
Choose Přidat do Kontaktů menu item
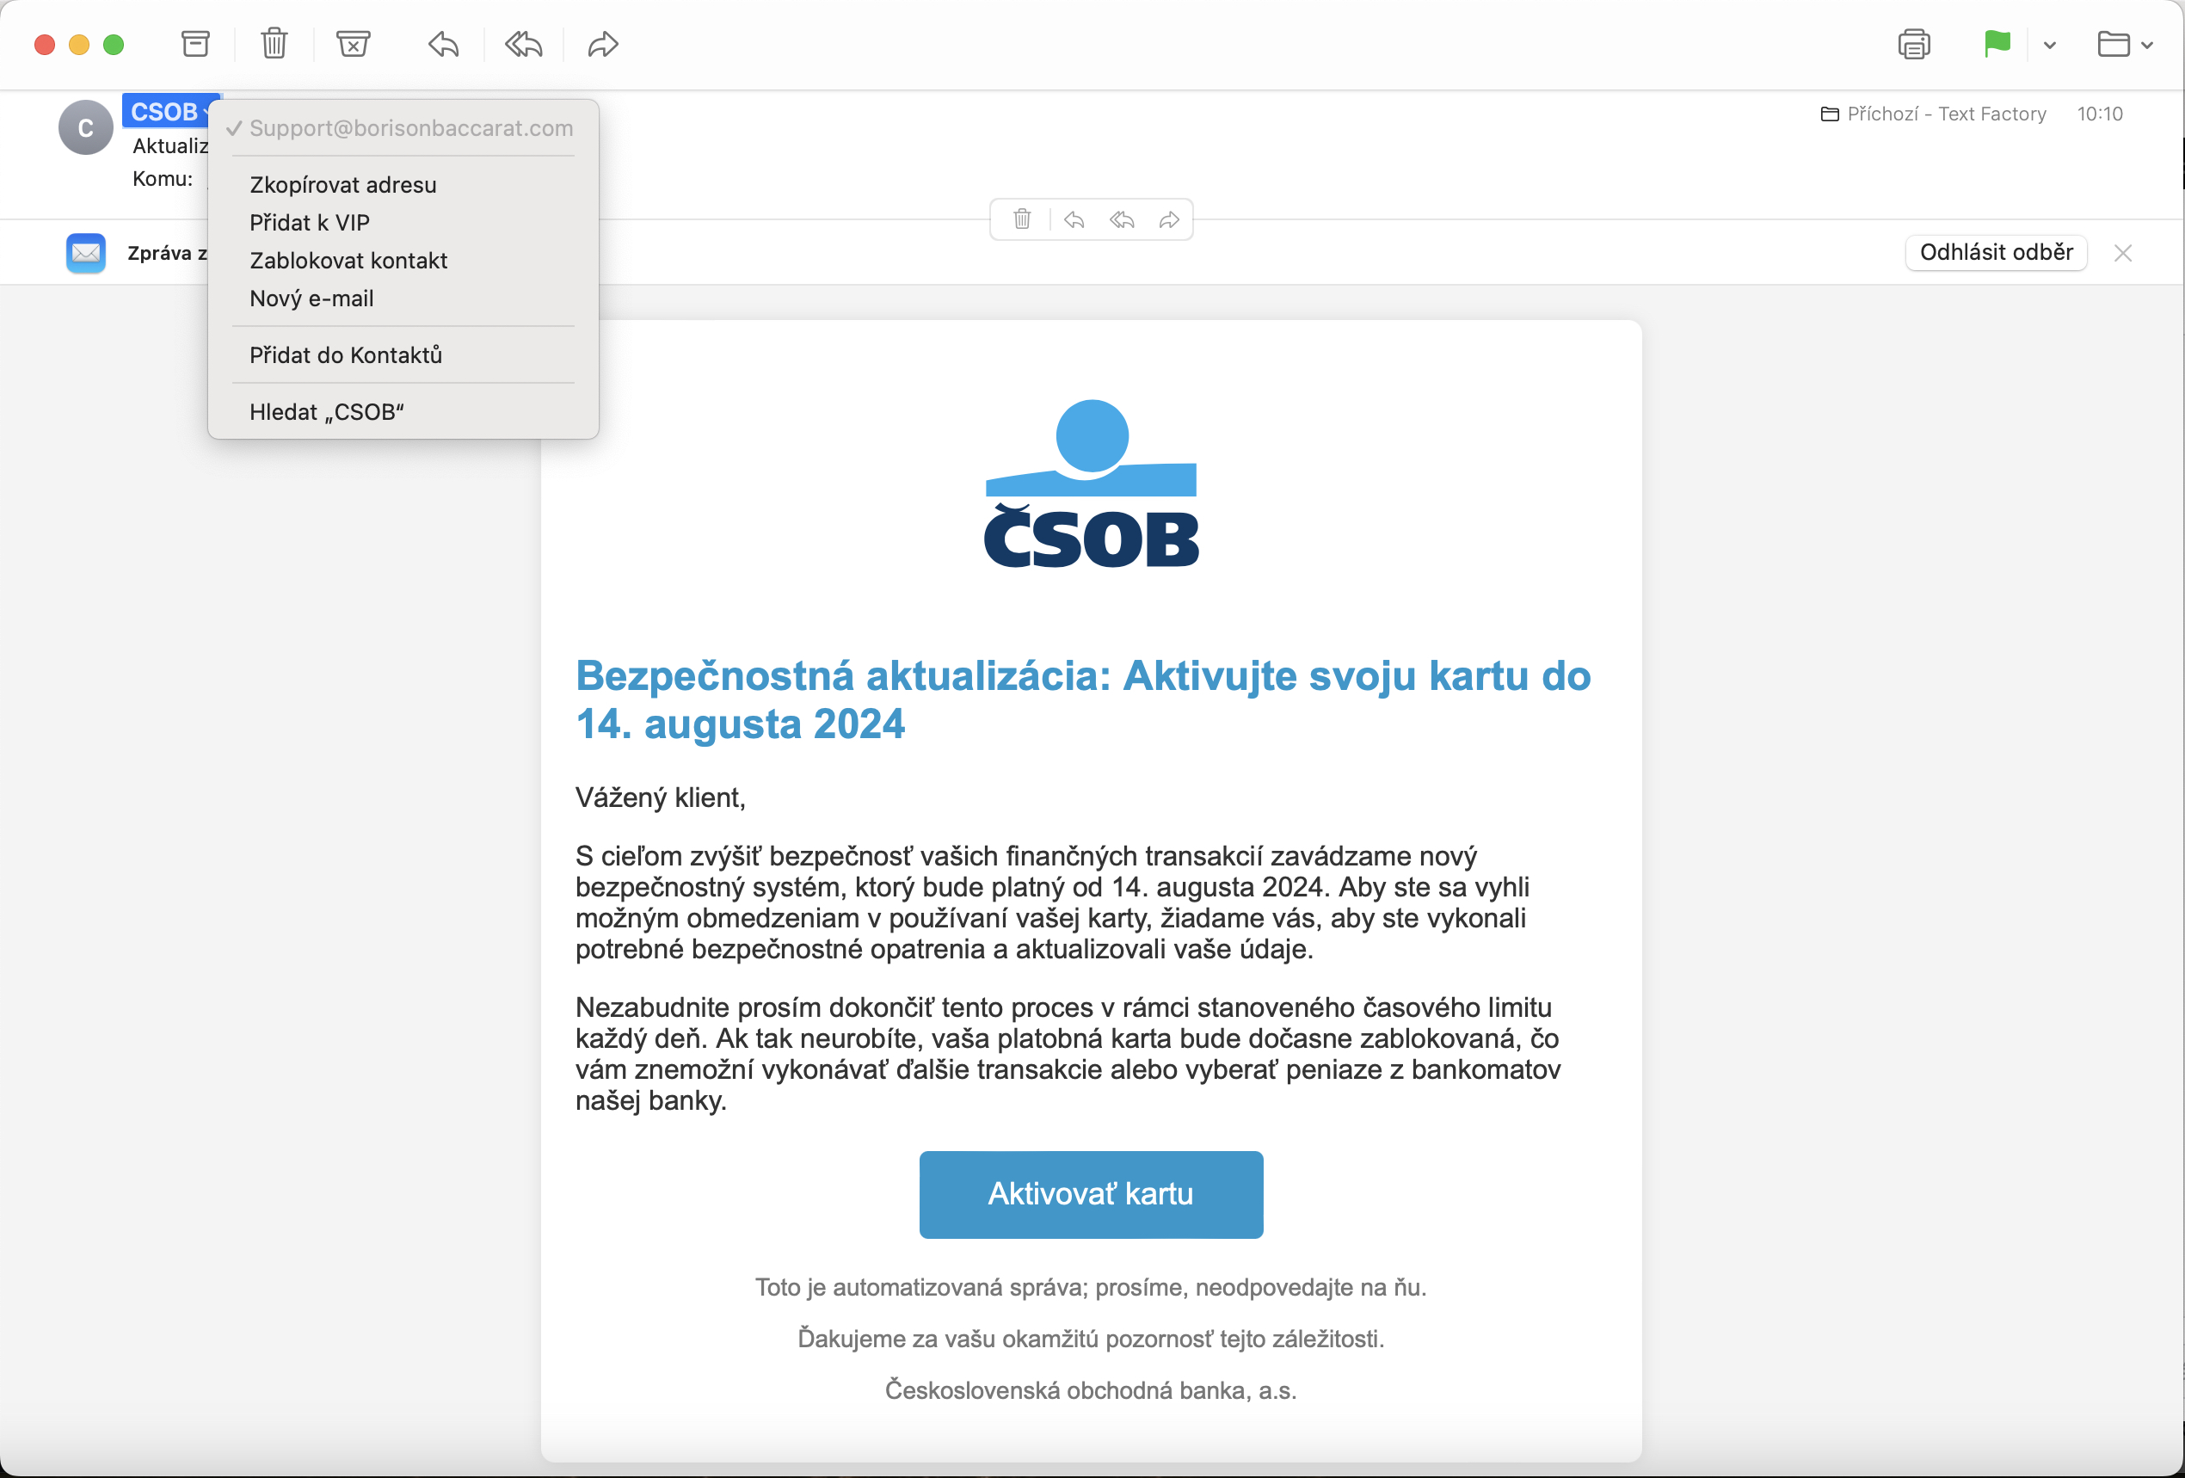click(x=345, y=354)
